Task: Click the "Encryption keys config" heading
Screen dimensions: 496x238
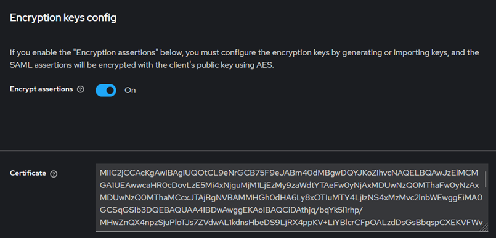Action: click(x=63, y=18)
